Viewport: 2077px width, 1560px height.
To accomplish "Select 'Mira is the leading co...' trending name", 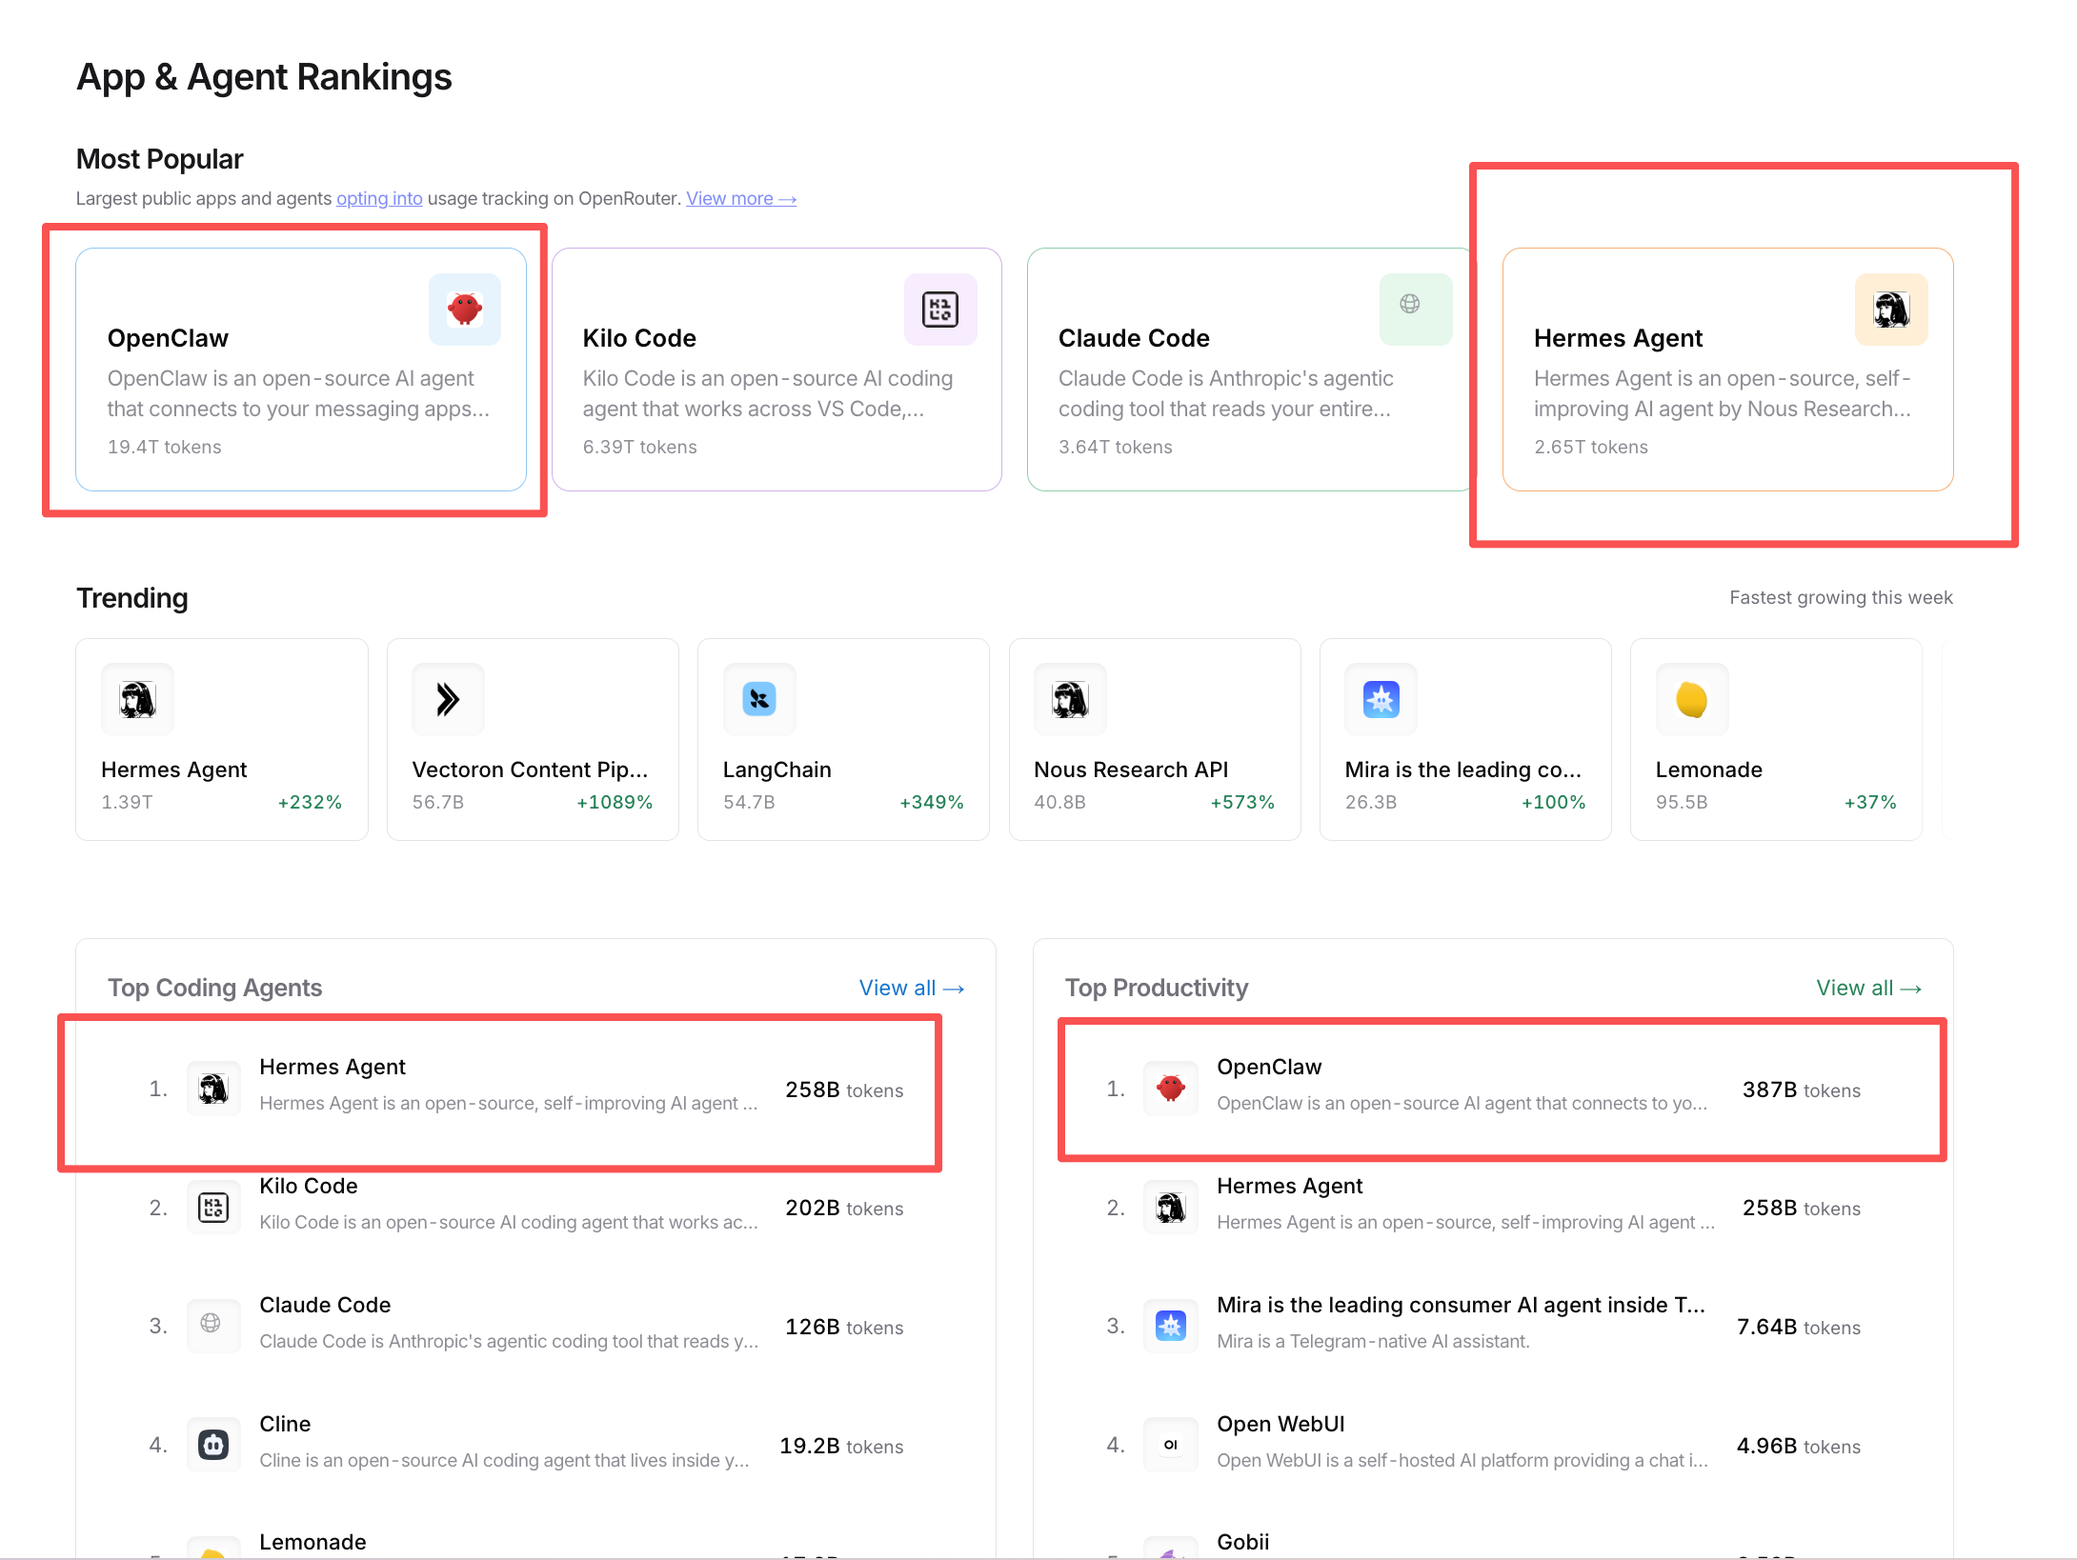I will coord(1463,770).
